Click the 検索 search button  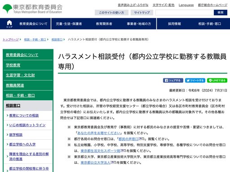click(x=221, y=13)
